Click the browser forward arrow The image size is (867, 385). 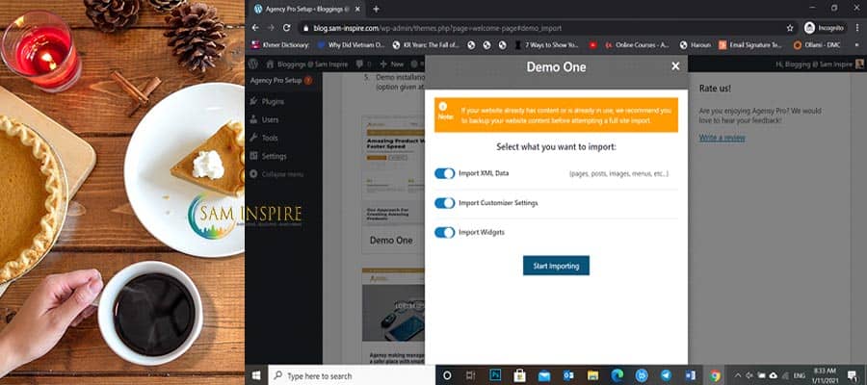pos(271,28)
